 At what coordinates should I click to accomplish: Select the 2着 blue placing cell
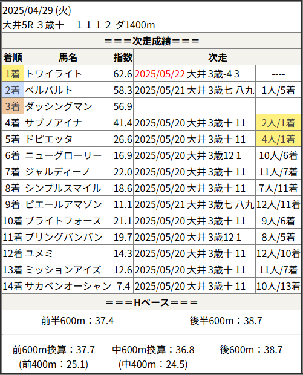13,90
